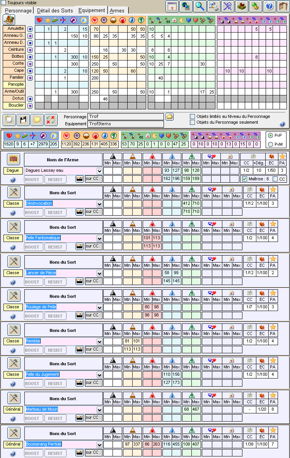Click the exit door icon
Screen dimensions: 290x458
[x=283, y=6]
